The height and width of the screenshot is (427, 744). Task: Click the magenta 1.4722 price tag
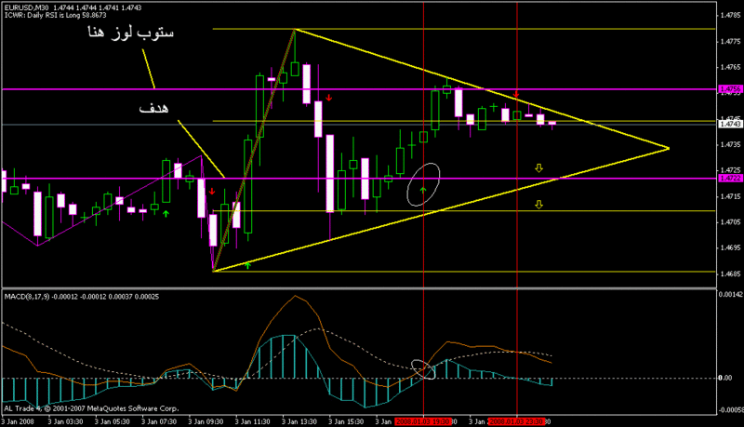click(x=730, y=179)
